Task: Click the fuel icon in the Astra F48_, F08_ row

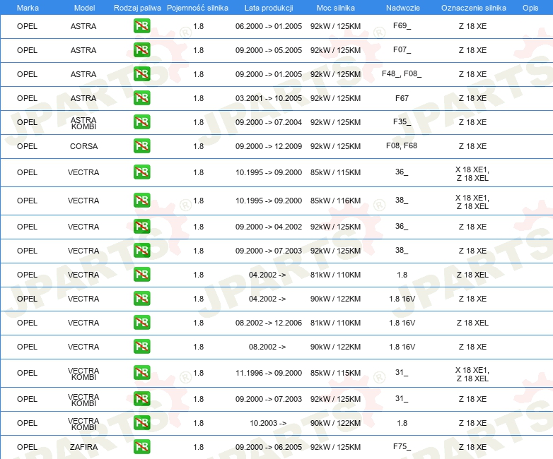Action: pos(141,74)
